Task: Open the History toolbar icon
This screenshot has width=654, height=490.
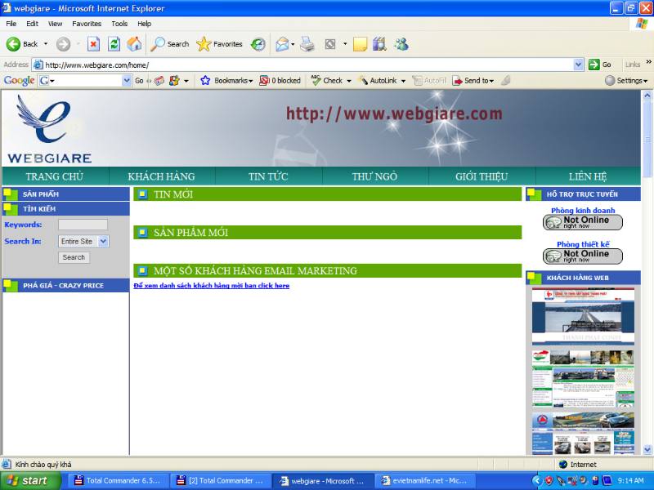Action: click(258, 44)
